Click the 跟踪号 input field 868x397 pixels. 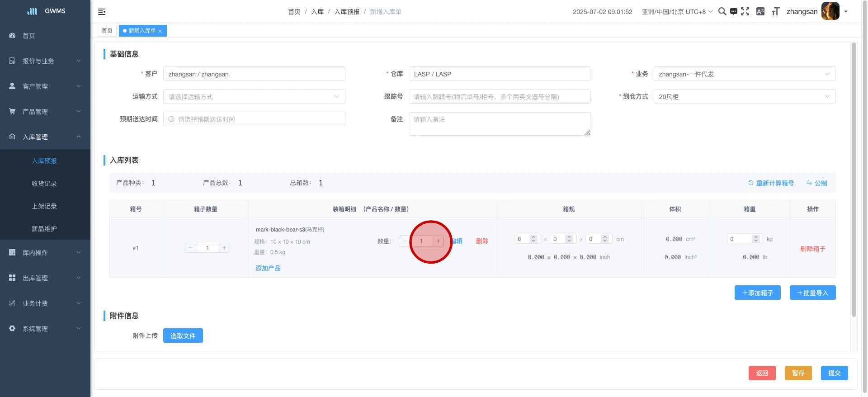coord(499,97)
